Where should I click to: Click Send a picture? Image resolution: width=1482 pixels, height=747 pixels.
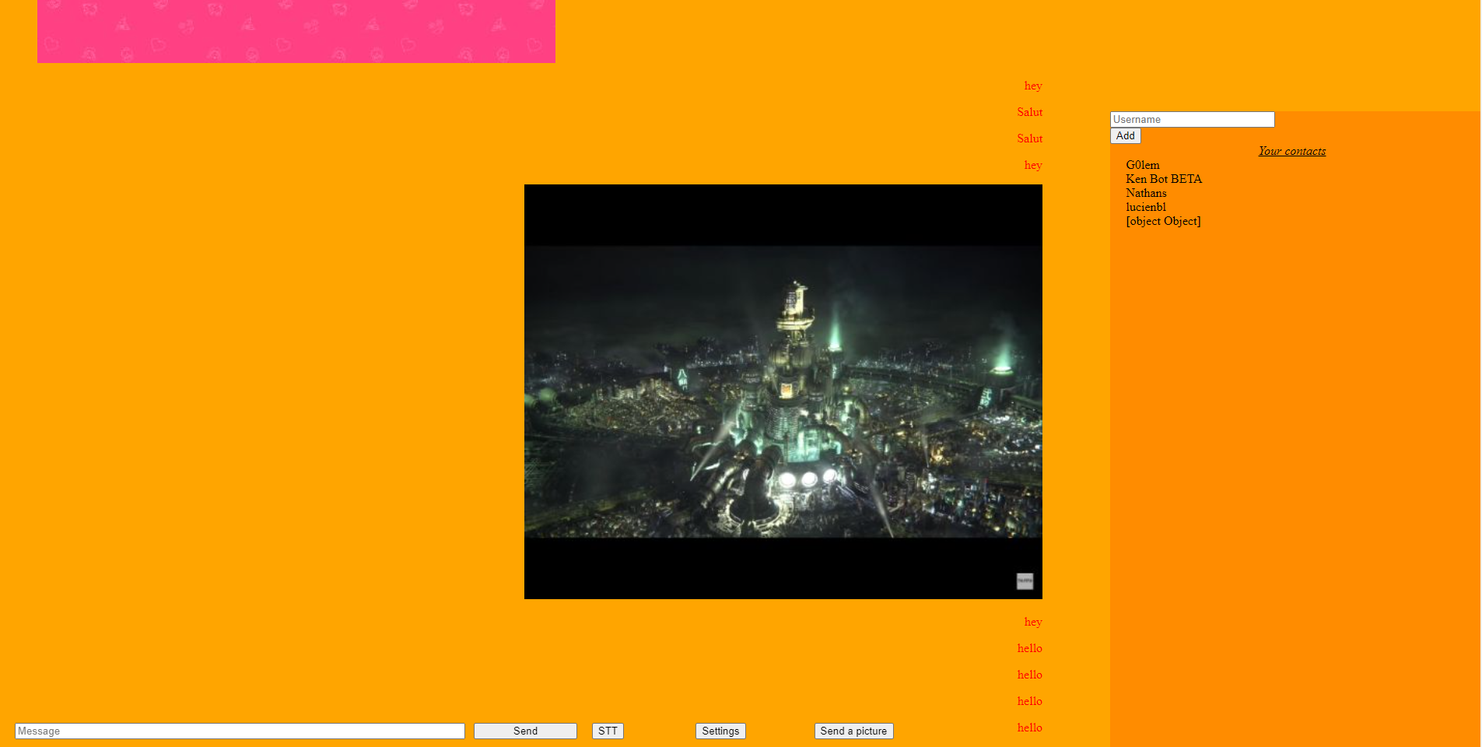click(x=853, y=731)
